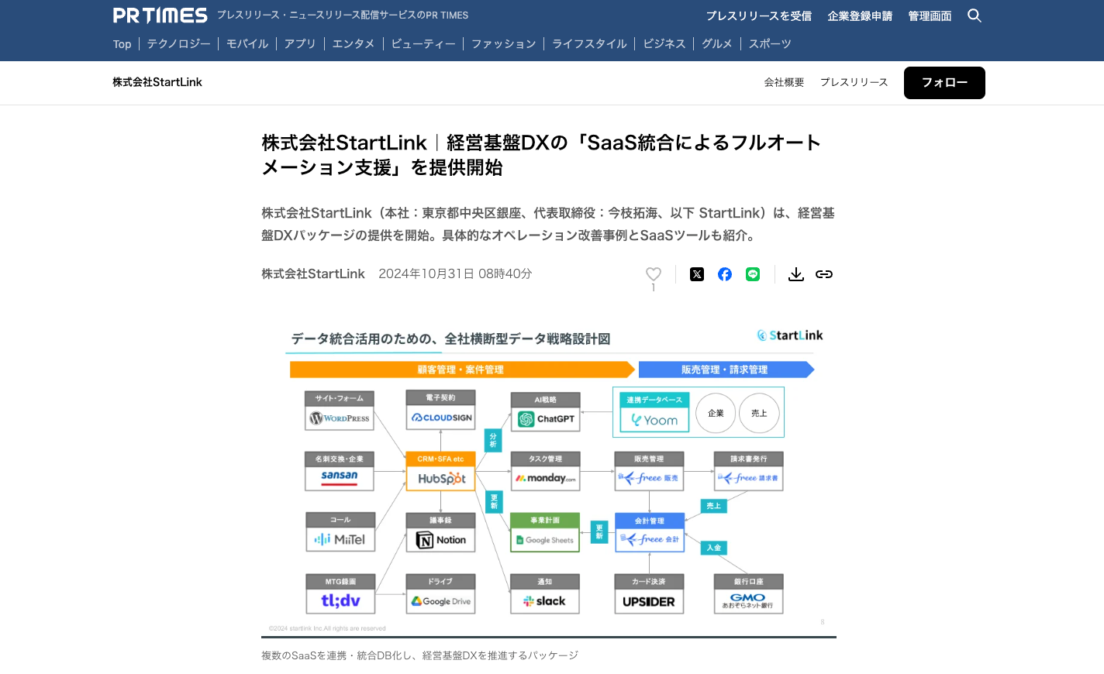Click the 2024年10月31日 08時40分 timestamp

[455, 273]
